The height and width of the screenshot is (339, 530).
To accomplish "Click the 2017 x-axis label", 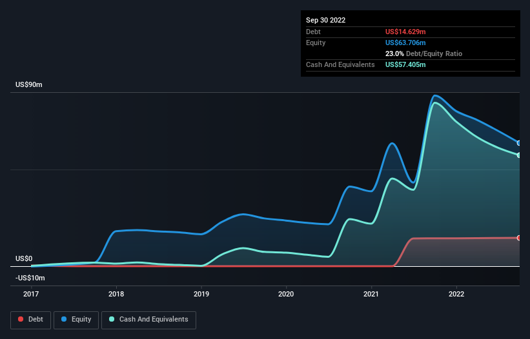I will pyautogui.click(x=31, y=294).
